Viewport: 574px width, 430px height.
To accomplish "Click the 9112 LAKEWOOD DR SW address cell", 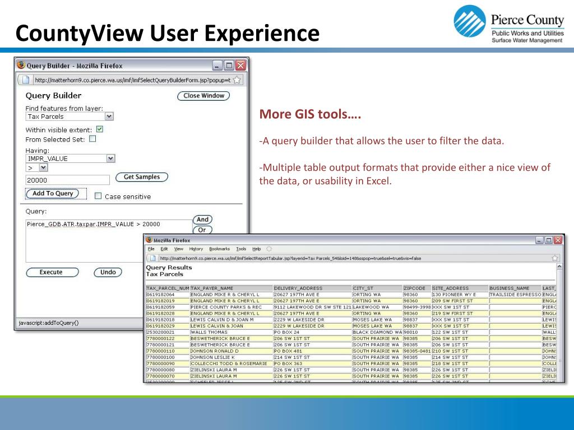I will coord(313,307).
